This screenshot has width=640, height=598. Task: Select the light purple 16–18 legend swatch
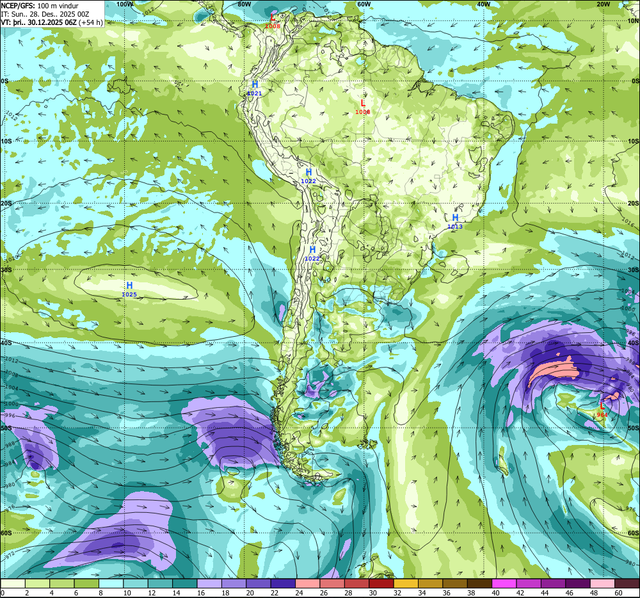[x=209, y=583]
